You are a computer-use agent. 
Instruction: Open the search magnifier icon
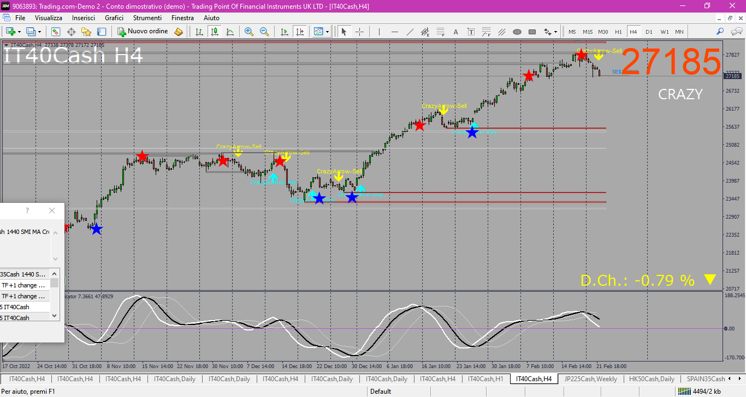(720, 32)
